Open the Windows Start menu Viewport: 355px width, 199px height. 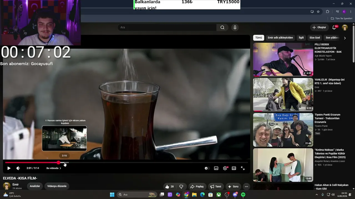112,195
